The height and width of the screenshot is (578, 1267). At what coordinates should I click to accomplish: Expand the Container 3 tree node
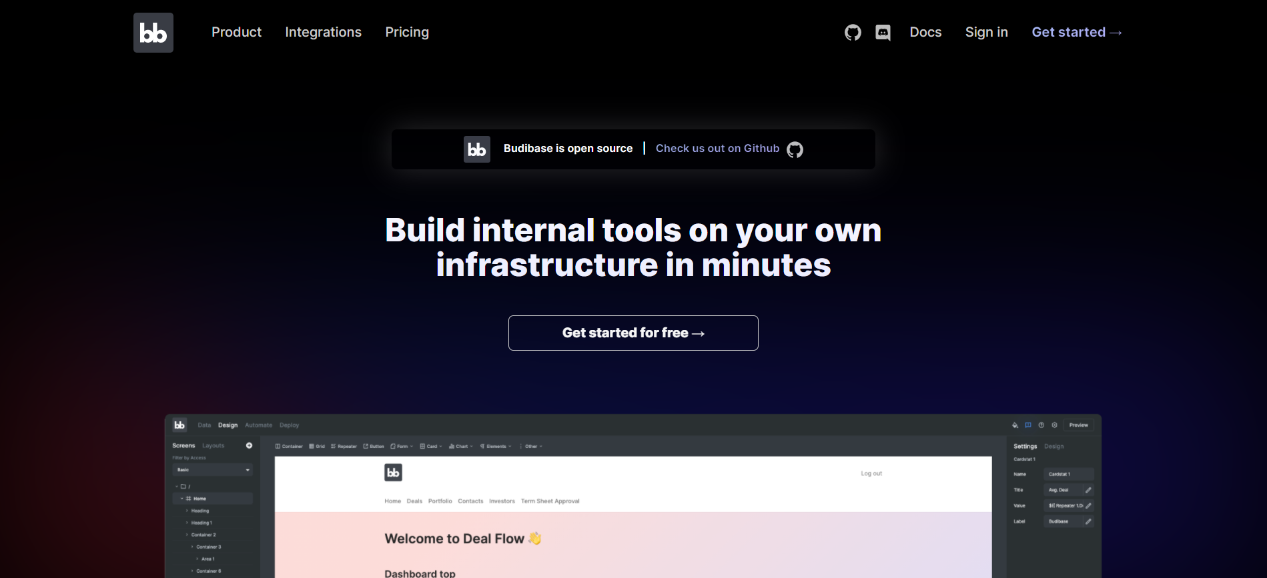192,547
